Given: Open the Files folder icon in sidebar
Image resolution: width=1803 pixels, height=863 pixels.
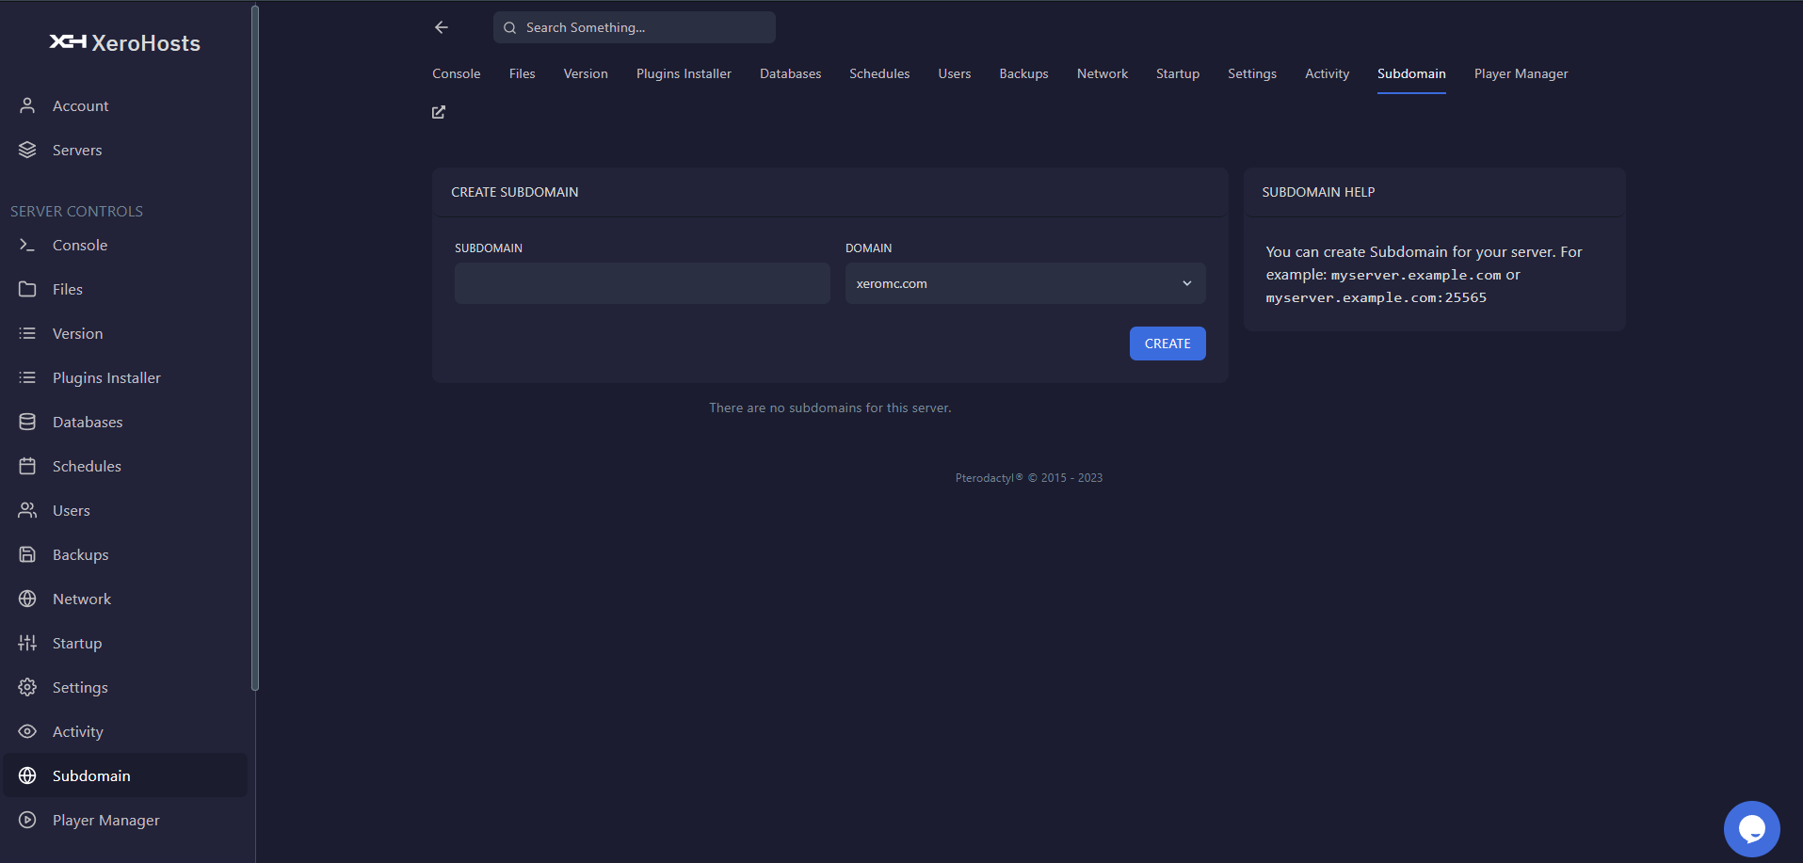Looking at the screenshot, I should 27,289.
